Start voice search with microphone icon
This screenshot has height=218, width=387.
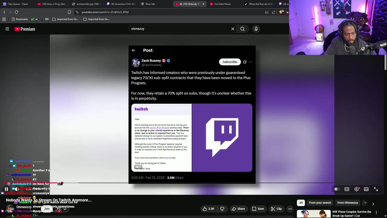pos(256,29)
